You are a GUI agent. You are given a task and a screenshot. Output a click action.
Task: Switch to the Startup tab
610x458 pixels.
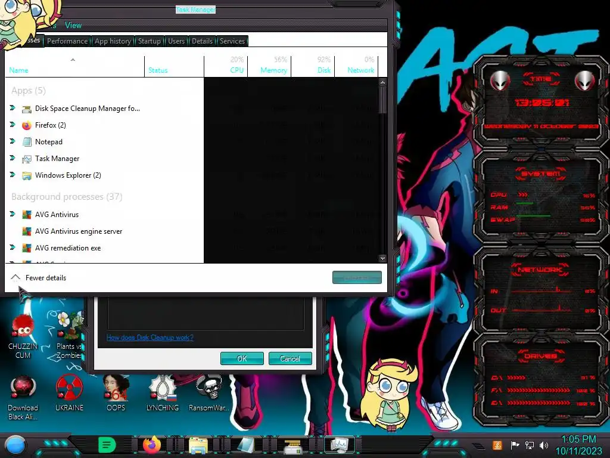[x=150, y=41]
